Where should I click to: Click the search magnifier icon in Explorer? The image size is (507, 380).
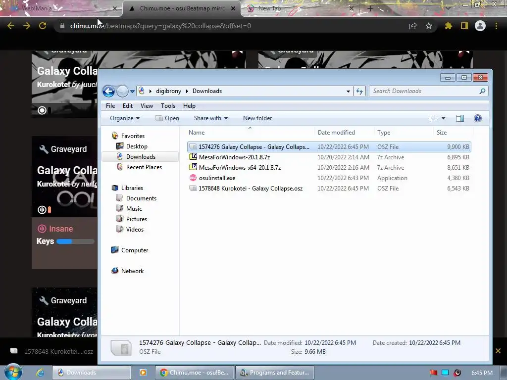482,91
